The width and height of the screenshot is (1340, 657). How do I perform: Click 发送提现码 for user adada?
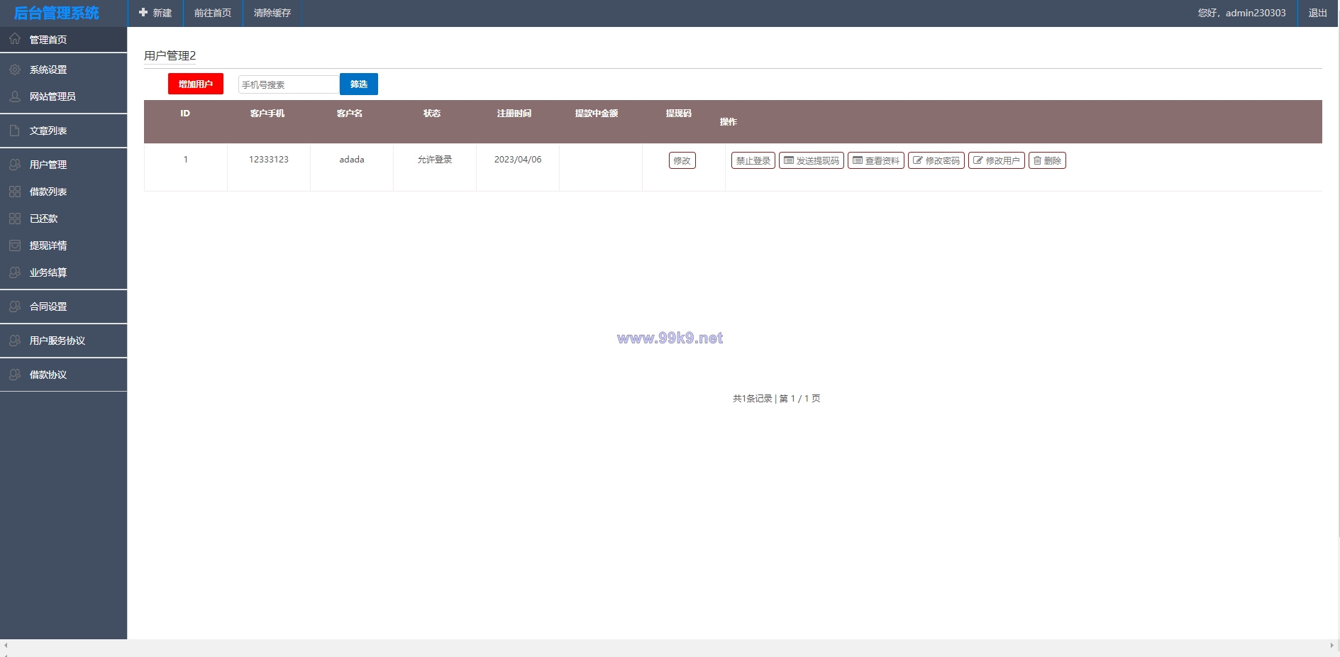coord(812,160)
